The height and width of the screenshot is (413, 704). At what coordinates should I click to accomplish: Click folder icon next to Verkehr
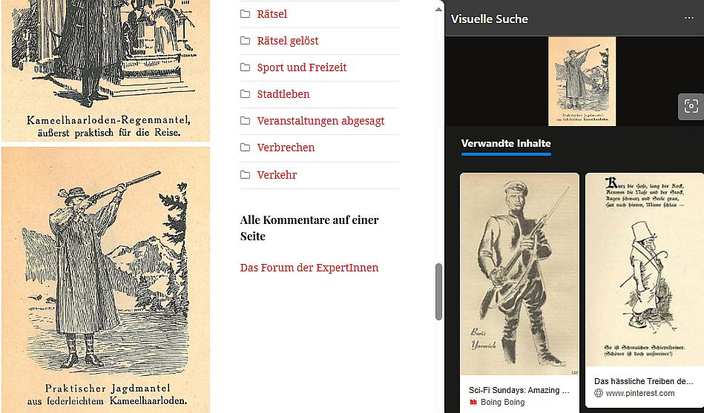245,175
